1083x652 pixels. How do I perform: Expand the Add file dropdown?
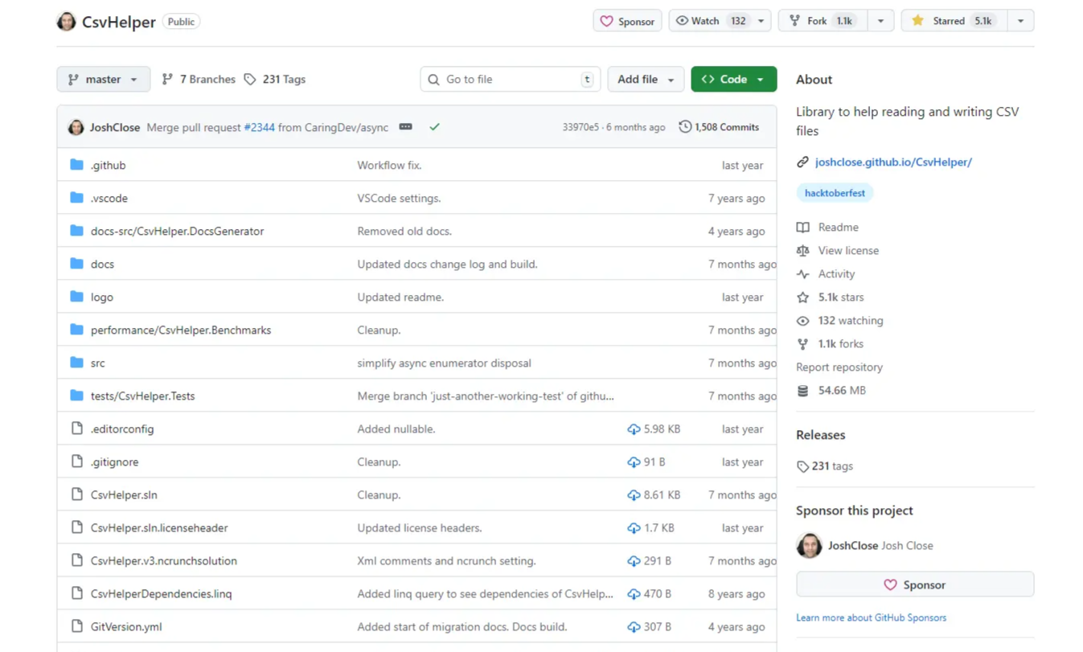(645, 80)
